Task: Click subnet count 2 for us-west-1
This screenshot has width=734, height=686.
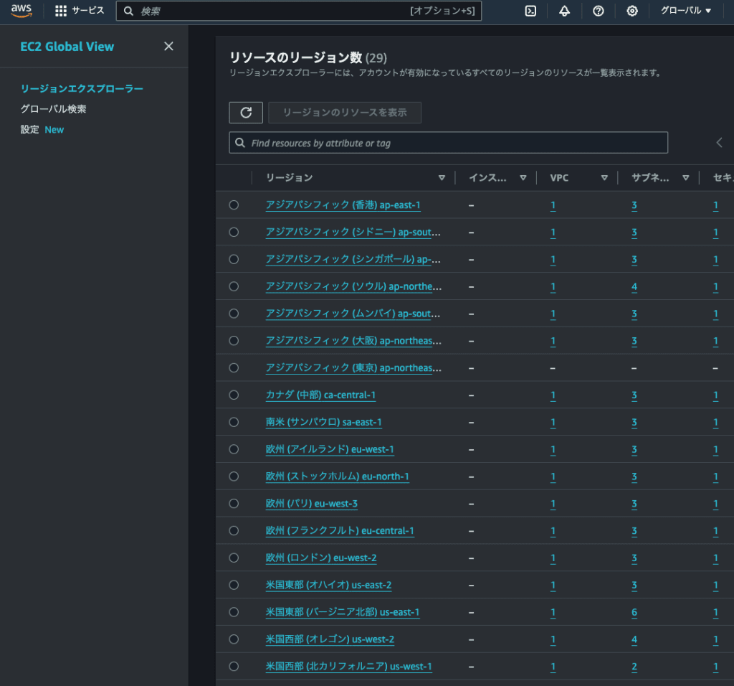Action: pos(634,667)
